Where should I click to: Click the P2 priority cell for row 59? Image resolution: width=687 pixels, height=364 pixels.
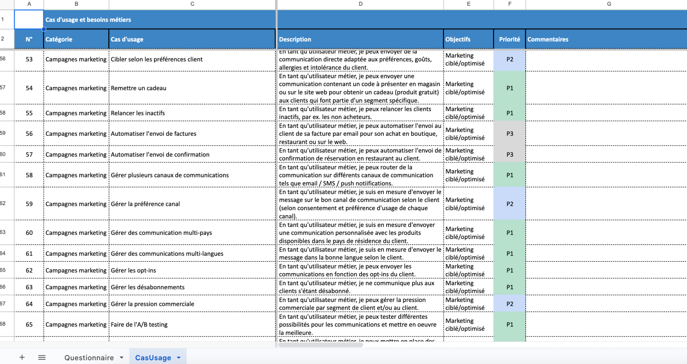(x=510, y=204)
